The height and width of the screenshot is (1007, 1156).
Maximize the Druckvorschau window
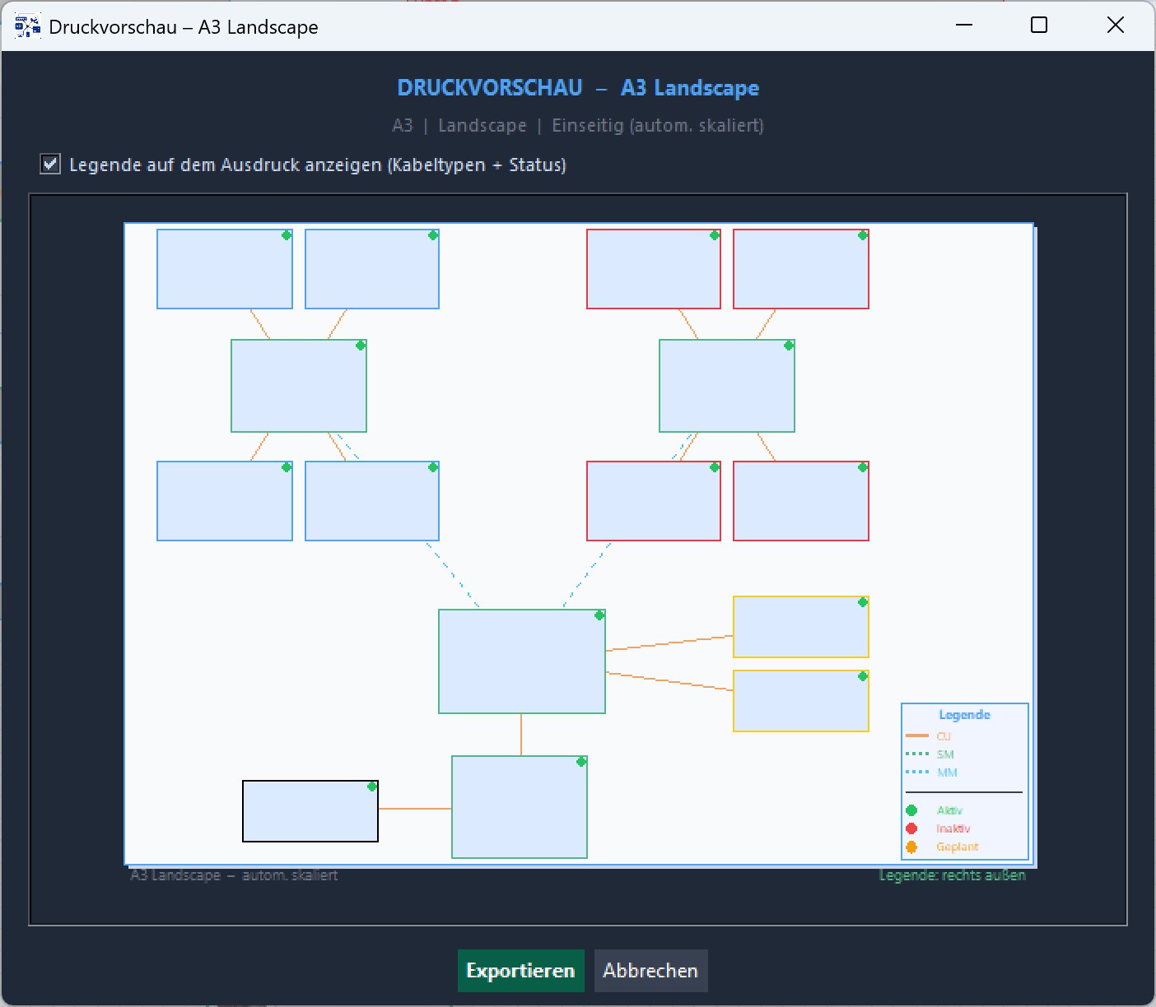pyautogui.click(x=1039, y=26)
